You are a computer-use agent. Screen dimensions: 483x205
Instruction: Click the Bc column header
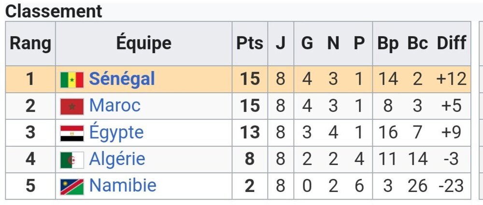coord(417,44)
